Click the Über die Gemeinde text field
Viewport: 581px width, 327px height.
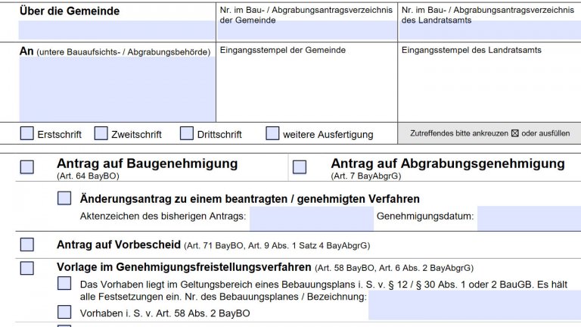(117, 30)
